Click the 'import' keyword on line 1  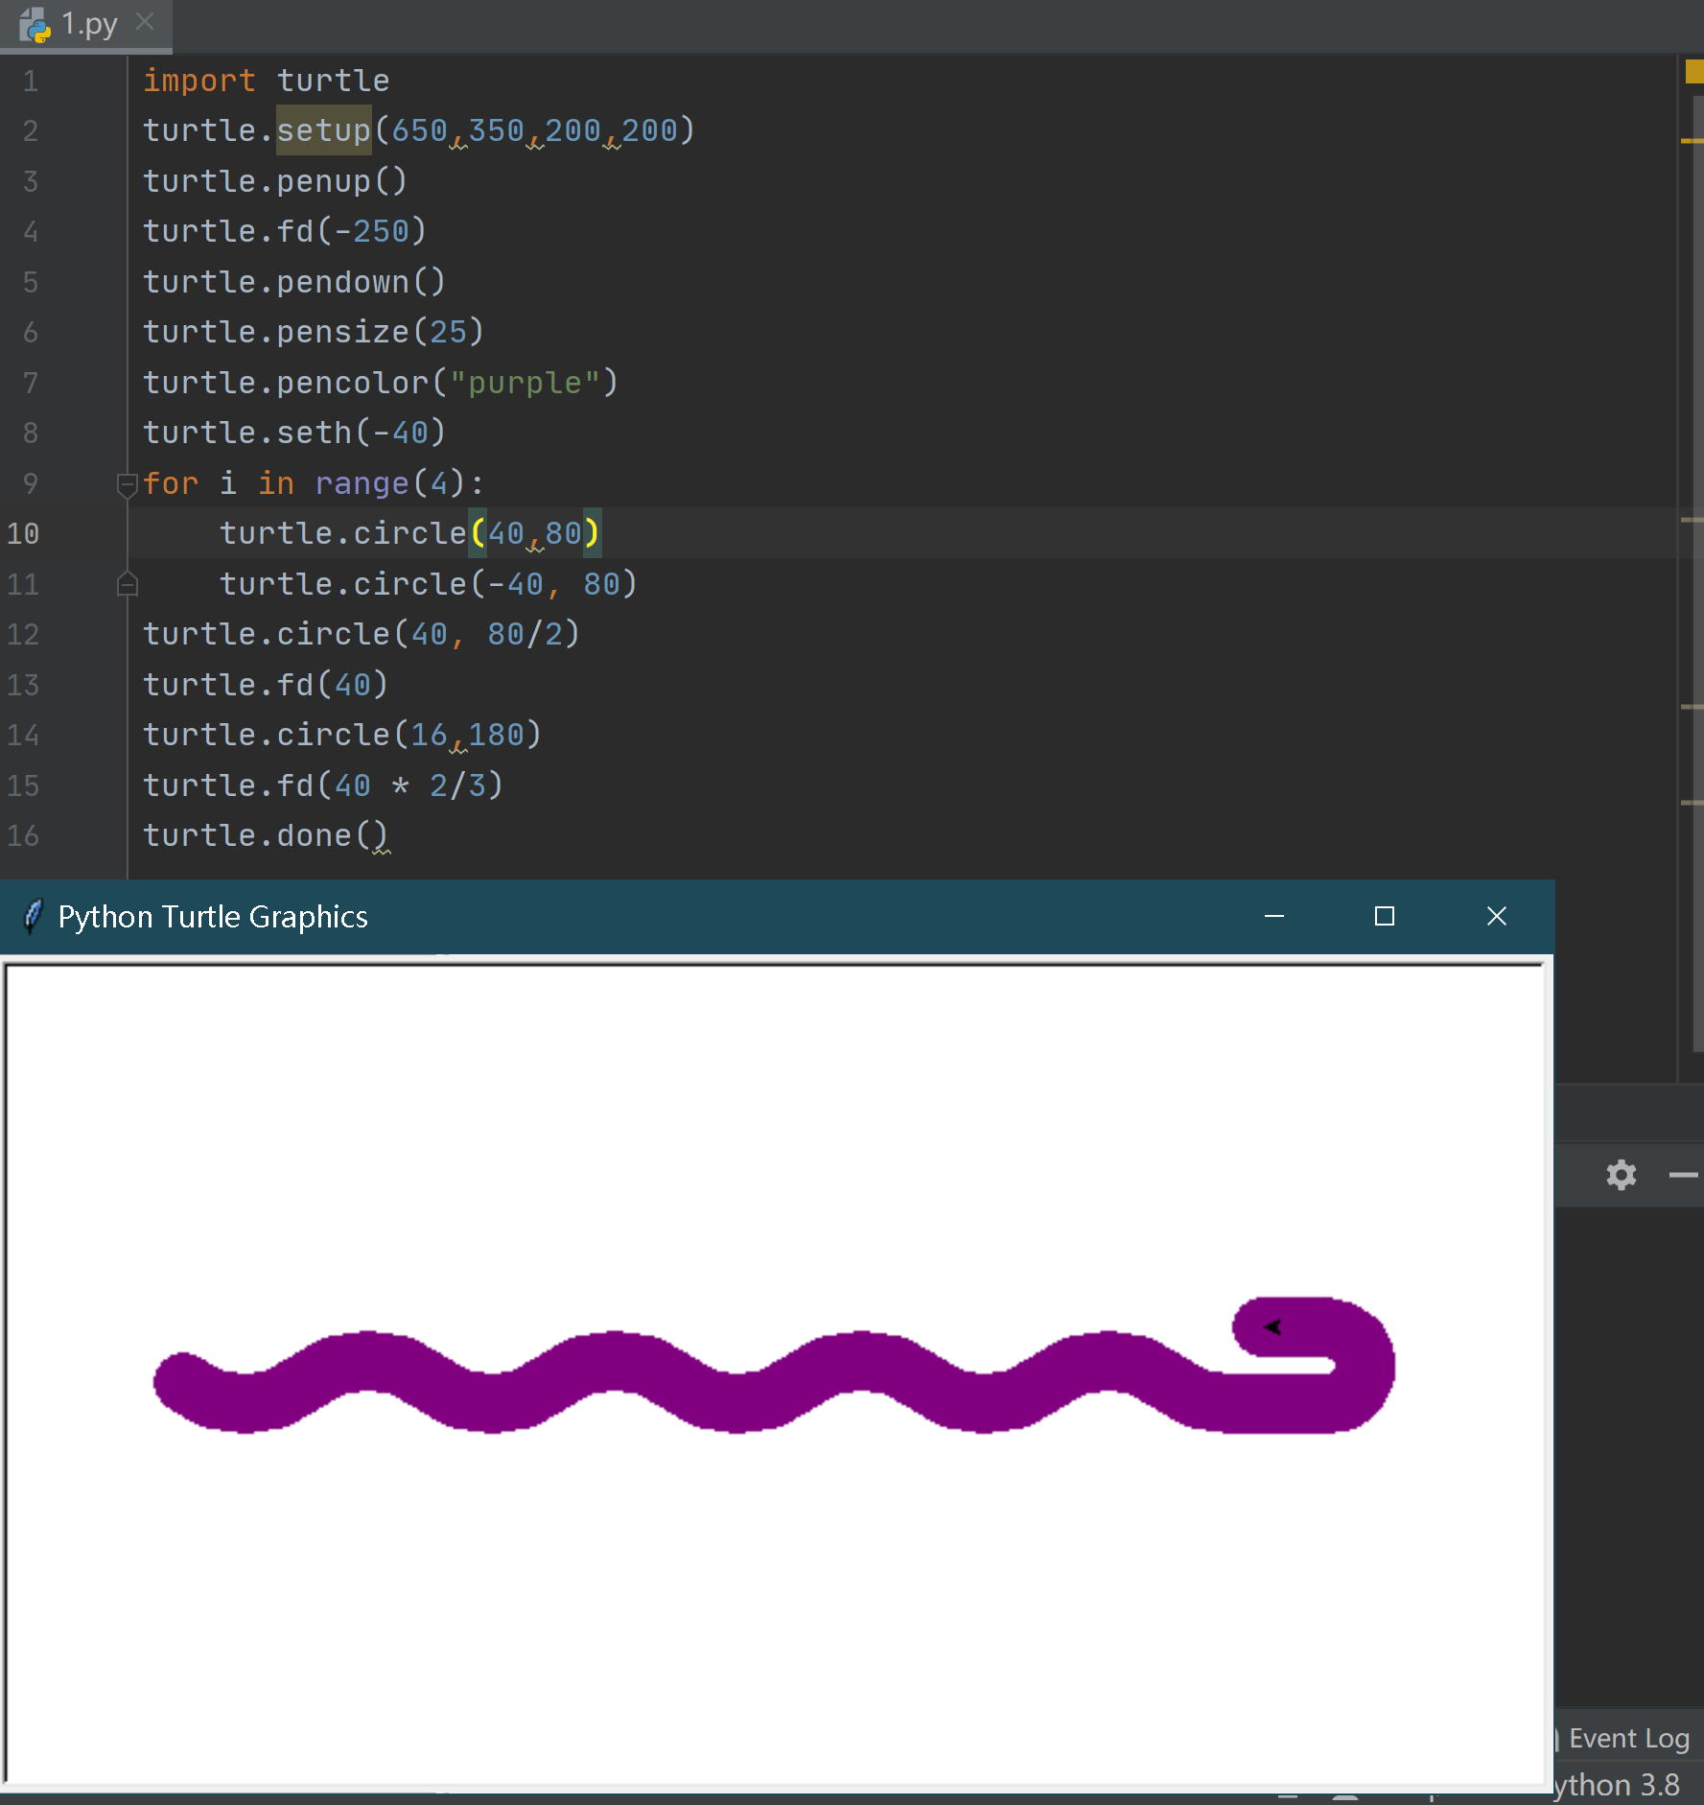(199, 81)
